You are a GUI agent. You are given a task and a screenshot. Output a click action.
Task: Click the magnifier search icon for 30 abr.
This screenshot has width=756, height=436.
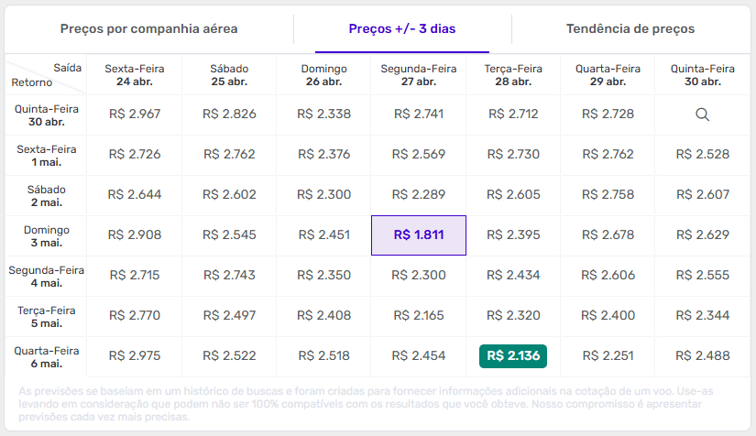click(702, 114)
